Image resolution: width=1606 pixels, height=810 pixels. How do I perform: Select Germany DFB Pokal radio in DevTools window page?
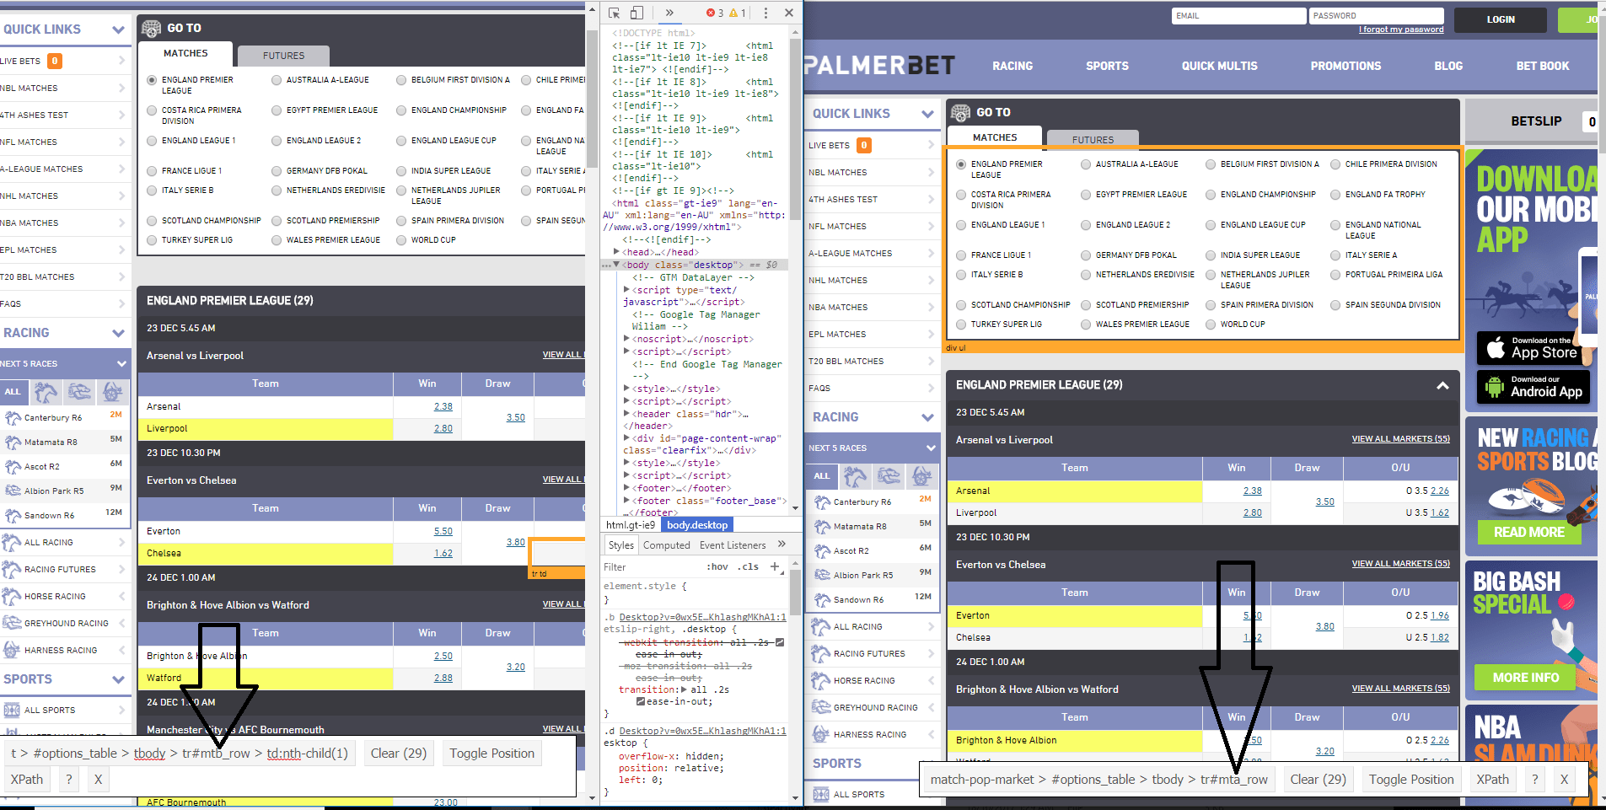[277, 171]
